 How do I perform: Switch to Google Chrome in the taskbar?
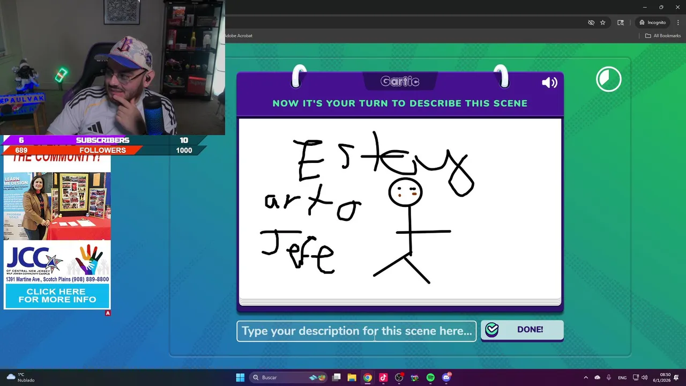368,377
